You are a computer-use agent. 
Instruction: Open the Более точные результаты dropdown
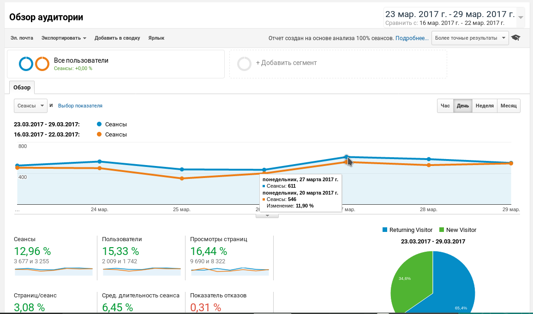[x=470, y=38]
